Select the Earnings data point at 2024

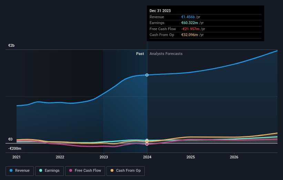[147, 140]
